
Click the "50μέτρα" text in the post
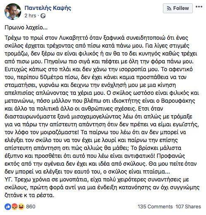[50, 77]
